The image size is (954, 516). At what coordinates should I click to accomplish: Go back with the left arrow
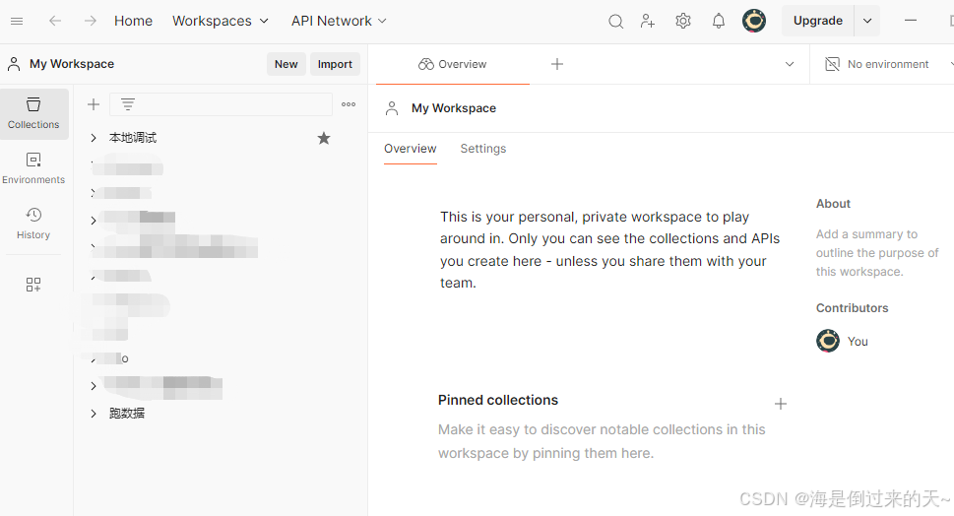pos(55,22)
